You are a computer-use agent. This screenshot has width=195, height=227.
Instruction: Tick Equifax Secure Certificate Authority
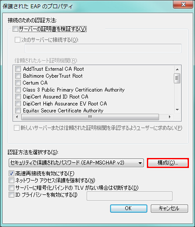tap(18, 110)
